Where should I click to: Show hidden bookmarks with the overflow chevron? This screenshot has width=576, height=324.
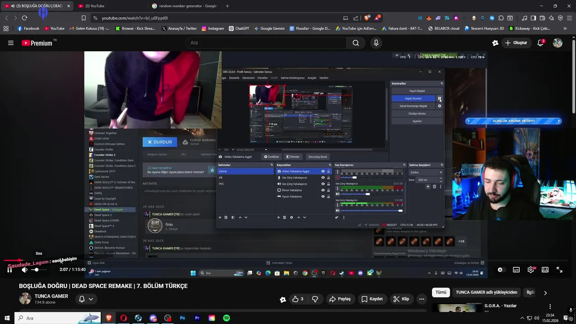pos(565,28)
